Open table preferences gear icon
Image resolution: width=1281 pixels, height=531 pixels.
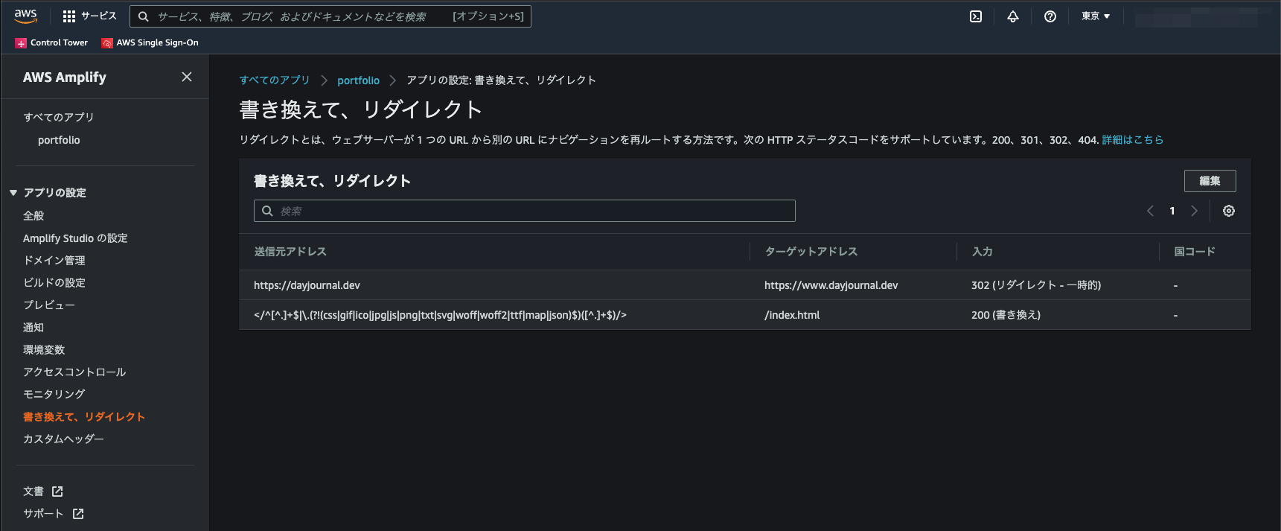1229,211
